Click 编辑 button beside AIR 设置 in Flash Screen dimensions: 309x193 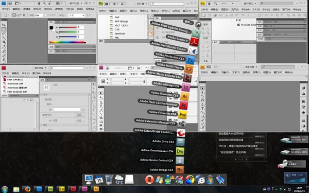(79, 120)
